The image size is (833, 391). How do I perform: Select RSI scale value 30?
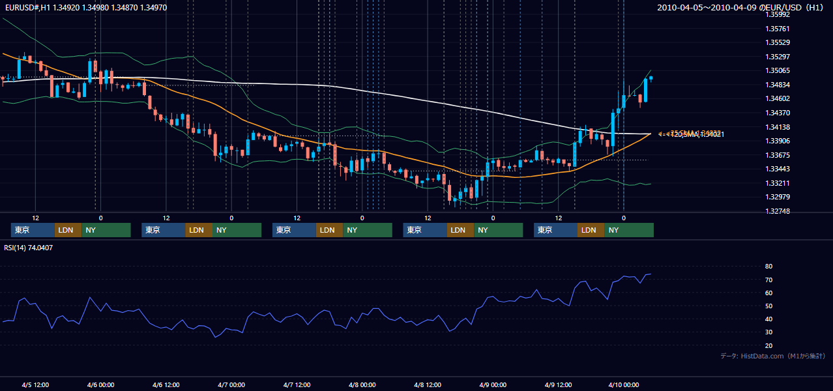coord(769,332)
